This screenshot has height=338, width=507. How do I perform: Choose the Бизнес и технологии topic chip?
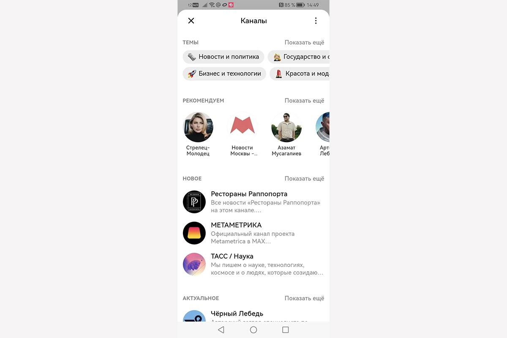(224, 74)
